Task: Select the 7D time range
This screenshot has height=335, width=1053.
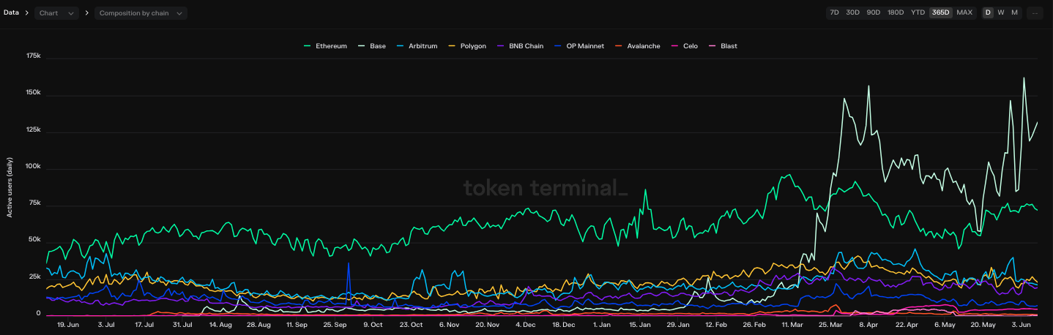Action: [x=834, y=12]
